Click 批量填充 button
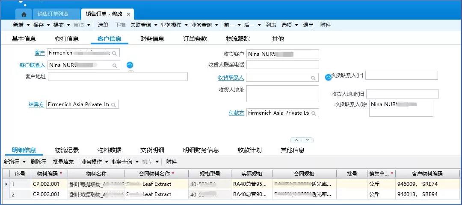 (x=63, y=162)
